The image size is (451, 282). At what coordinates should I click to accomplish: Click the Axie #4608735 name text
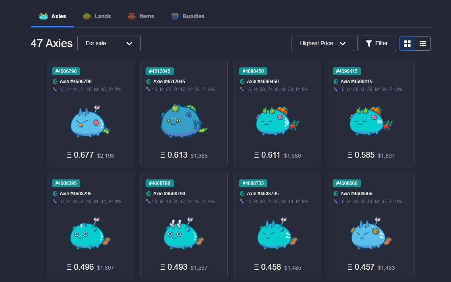(263, 194)
